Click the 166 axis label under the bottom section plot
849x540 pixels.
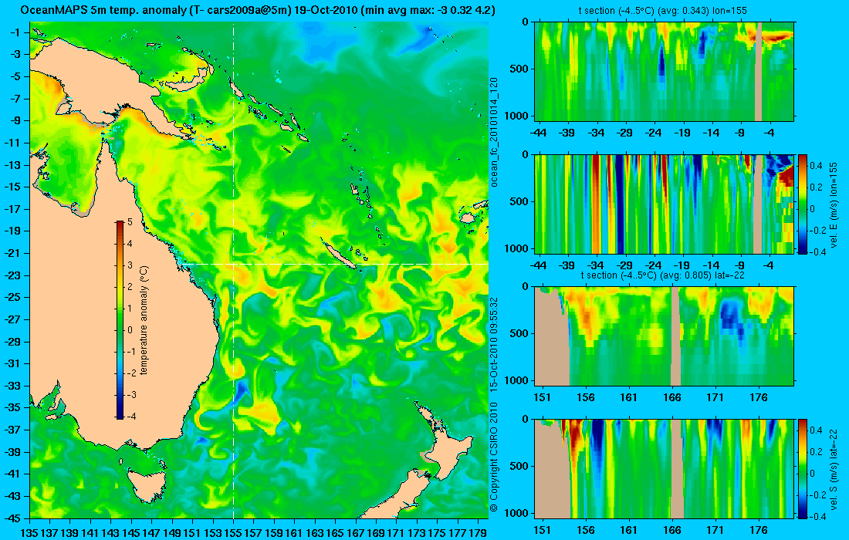[x=672, y=529]
